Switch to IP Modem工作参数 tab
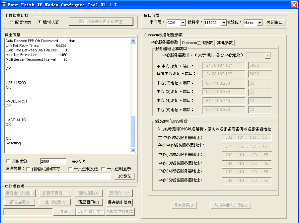This screenshot has height=223, width=299. click(x=197, y=43)
